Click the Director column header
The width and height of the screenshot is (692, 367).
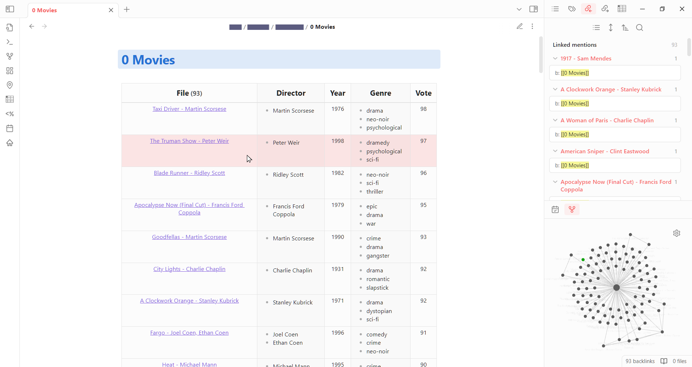pos(291,93)
